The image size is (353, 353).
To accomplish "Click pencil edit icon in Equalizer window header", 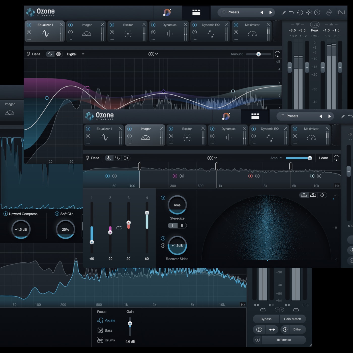I will [x=284, y=12].
